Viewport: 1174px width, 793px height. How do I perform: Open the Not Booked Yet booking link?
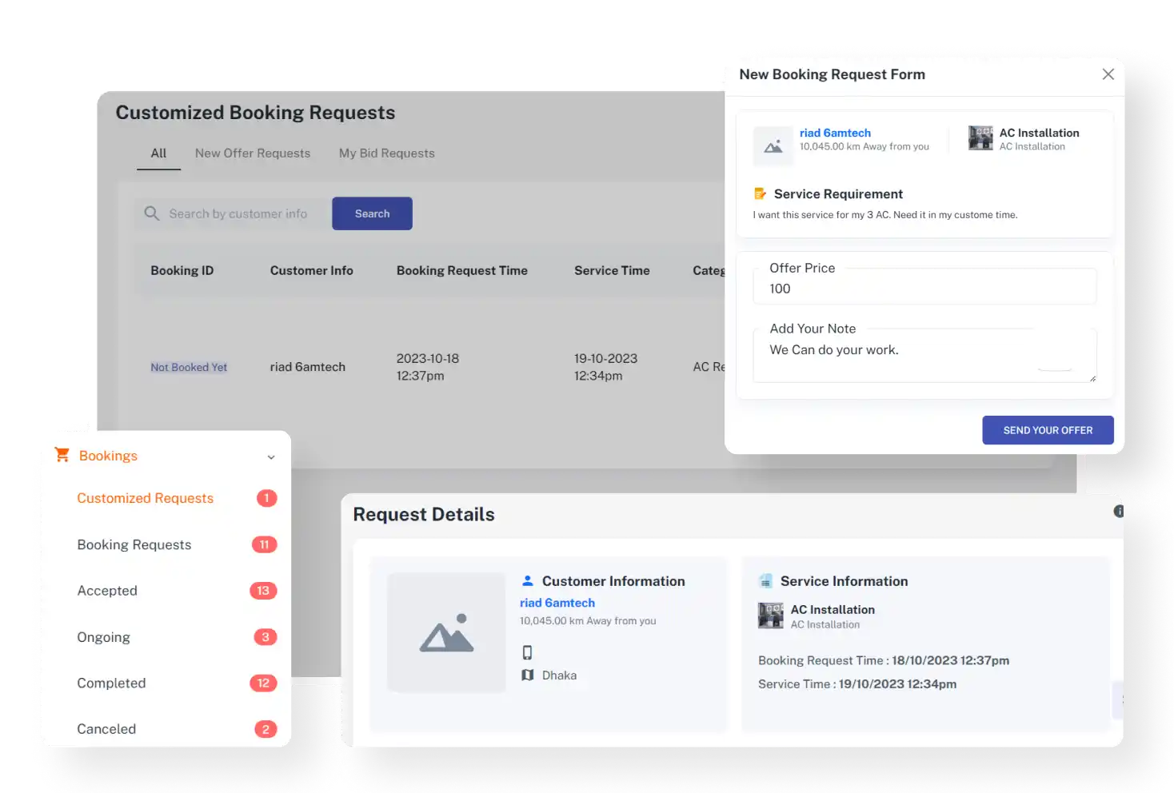(189, 367)
